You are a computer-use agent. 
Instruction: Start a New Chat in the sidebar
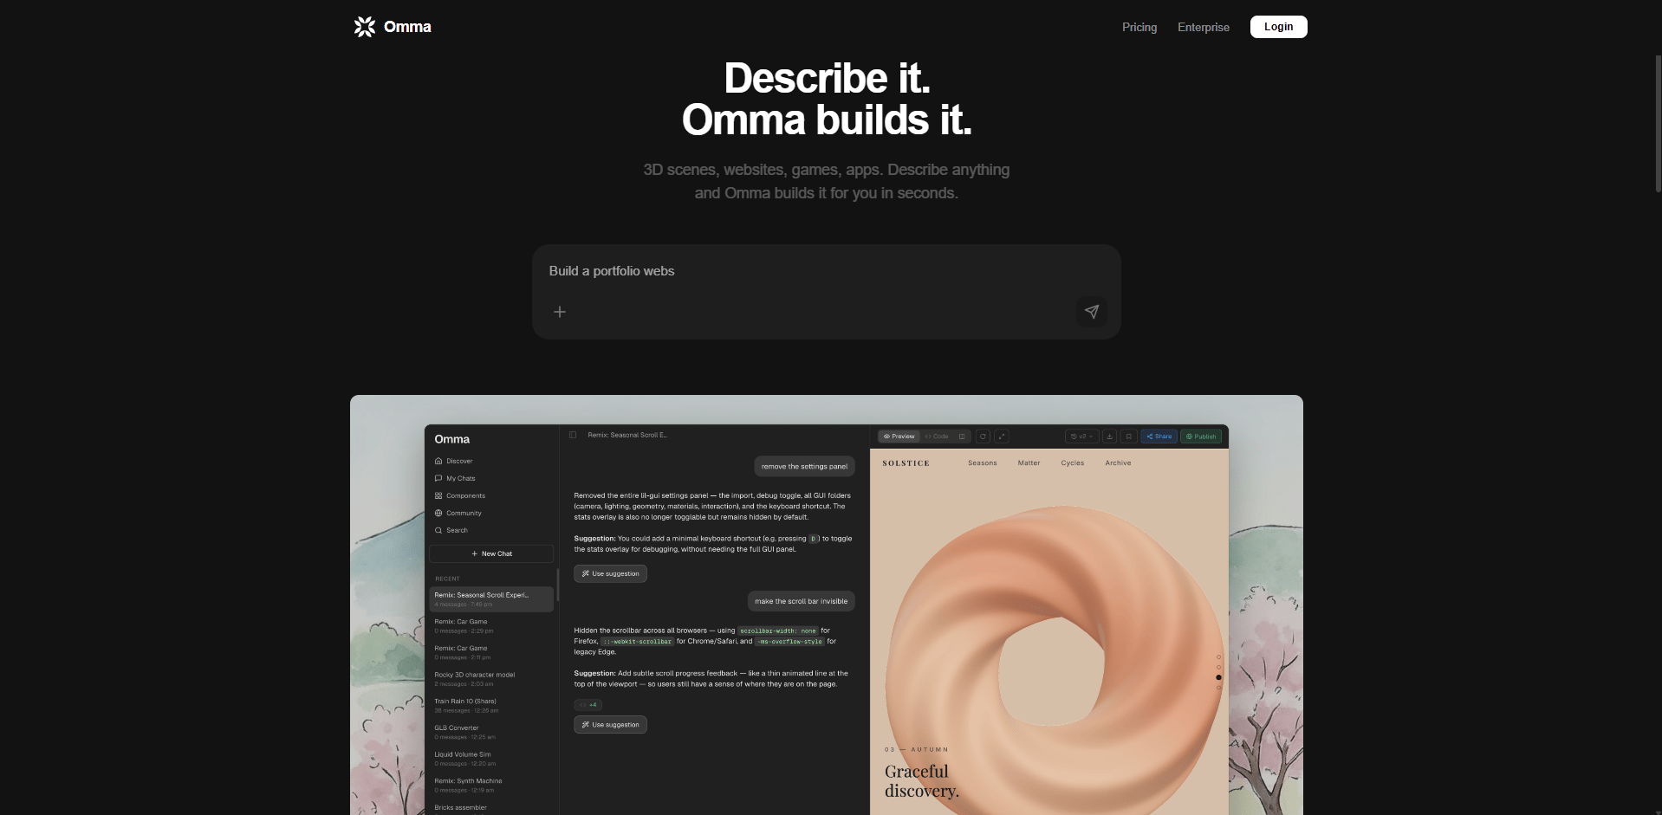[x=491, y=553]
